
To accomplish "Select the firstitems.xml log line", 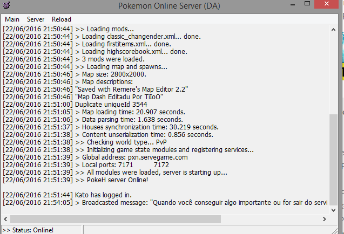I will pos(87,44).
